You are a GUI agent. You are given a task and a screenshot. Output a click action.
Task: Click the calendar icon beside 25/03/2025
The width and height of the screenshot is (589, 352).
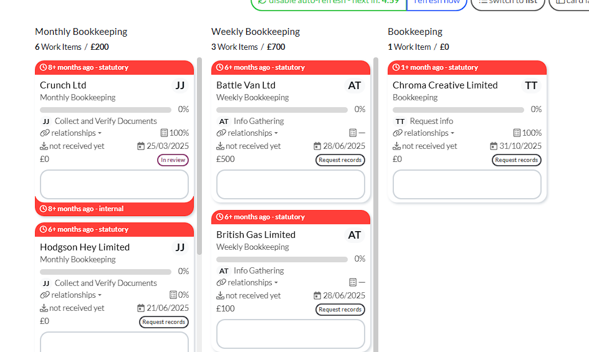pos(141,146)
